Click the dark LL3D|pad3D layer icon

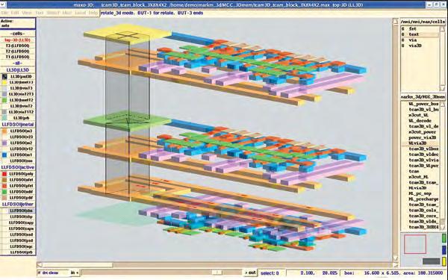[x=4, y=77]
